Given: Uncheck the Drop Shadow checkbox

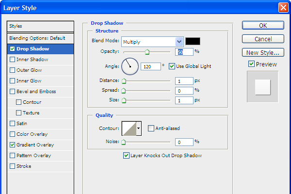Looking at the screenshot, I should pyautogui.click(x=12, y=49).
